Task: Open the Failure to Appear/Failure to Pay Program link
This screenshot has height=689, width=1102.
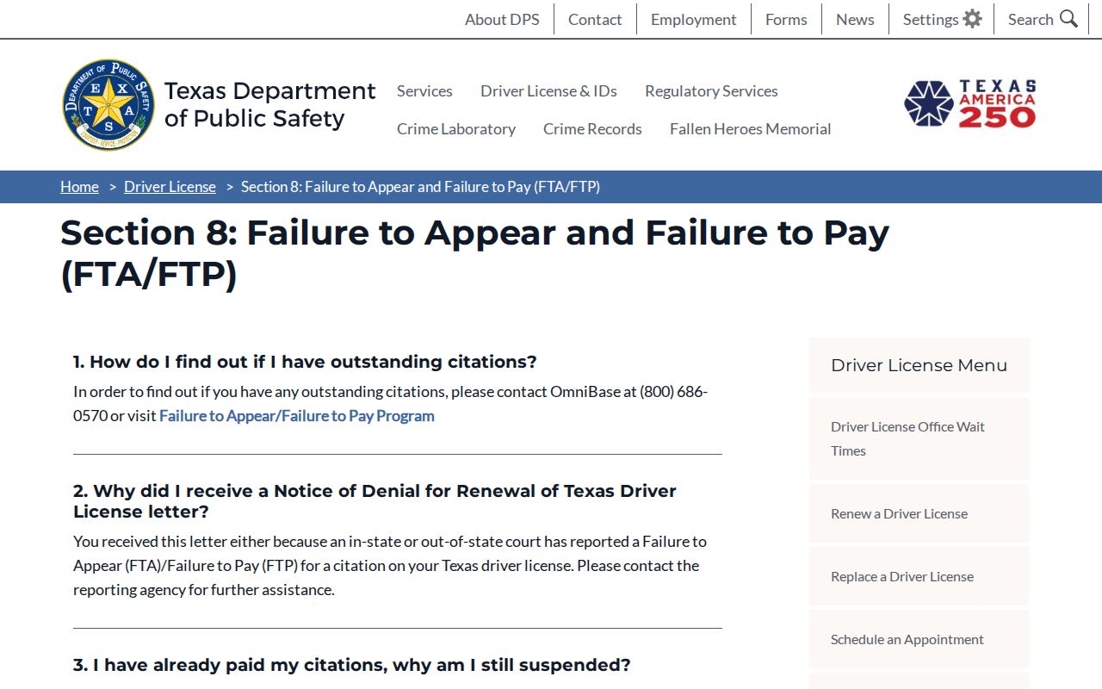Action: coord(297,416)
